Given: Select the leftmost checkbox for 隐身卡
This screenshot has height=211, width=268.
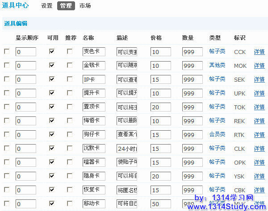Looking at the screenshot, I should click(7, 176).
